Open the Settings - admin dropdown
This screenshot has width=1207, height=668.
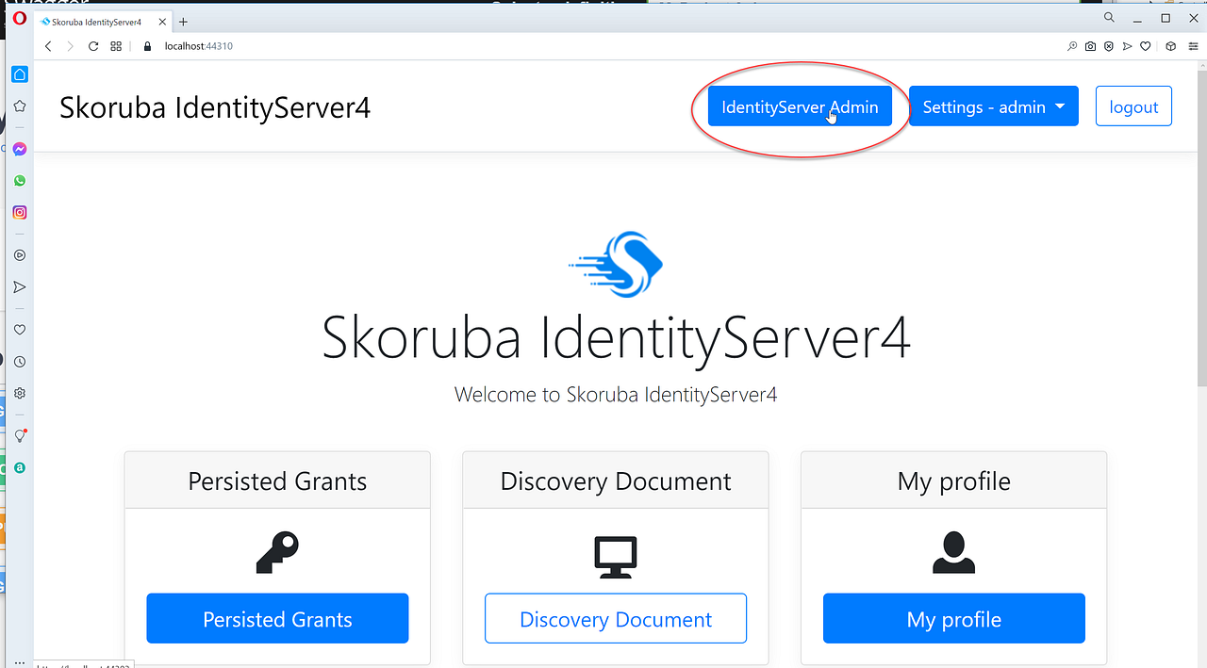pos(993,106)
